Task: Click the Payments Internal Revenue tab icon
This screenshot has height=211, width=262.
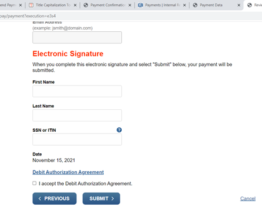Action: pos(140,5)
